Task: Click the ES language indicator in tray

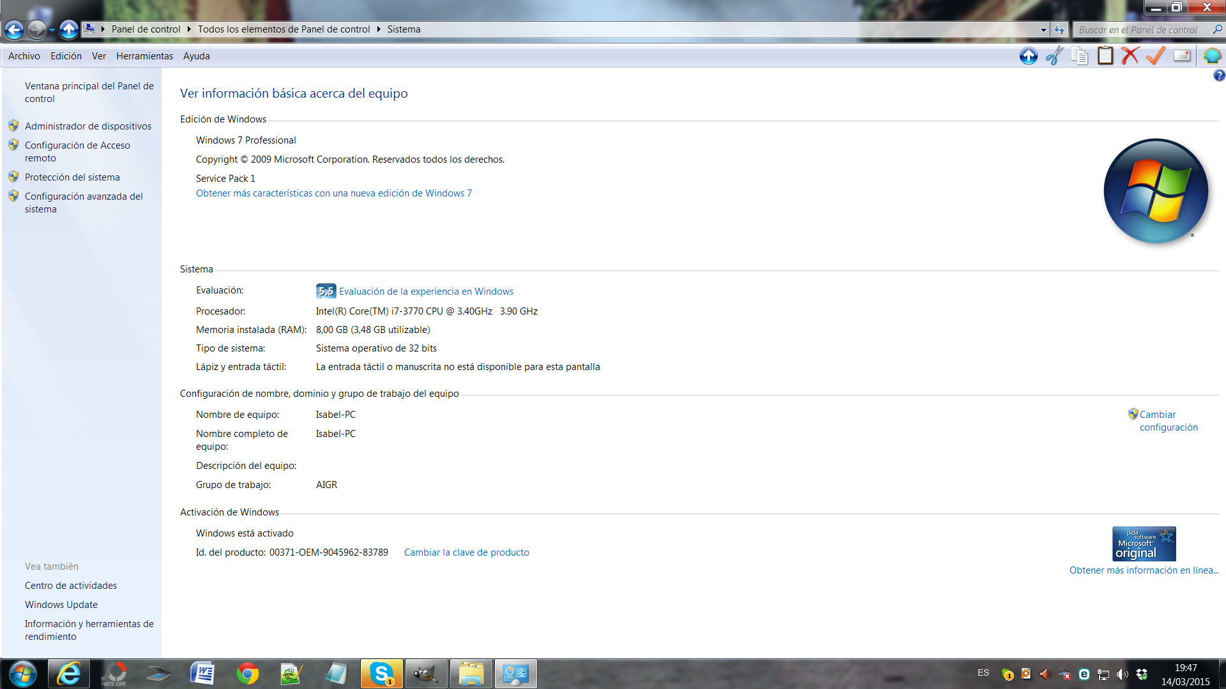Action: (x=983, y=673)
